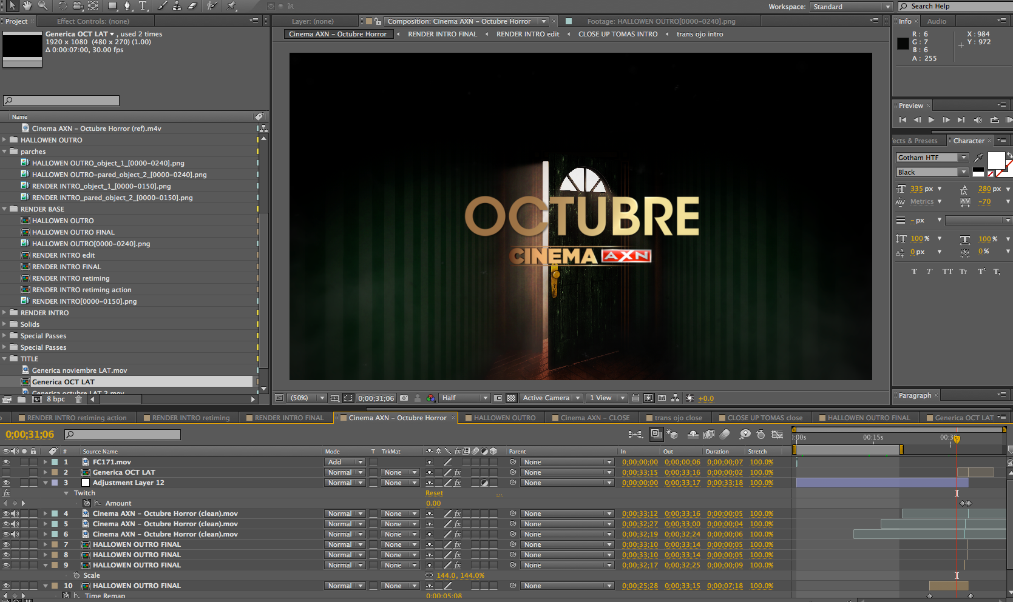Toggle fast previews button in viewer

coord(648,398)
